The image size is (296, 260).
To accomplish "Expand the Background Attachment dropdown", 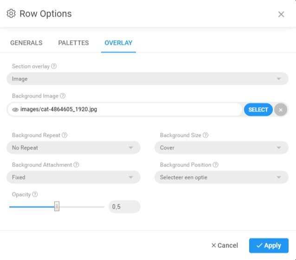I will pos(73,178).
